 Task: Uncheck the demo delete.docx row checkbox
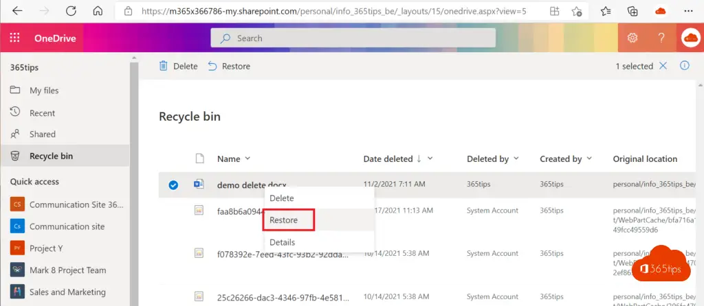pyautogui.click(x=173, y=185)
